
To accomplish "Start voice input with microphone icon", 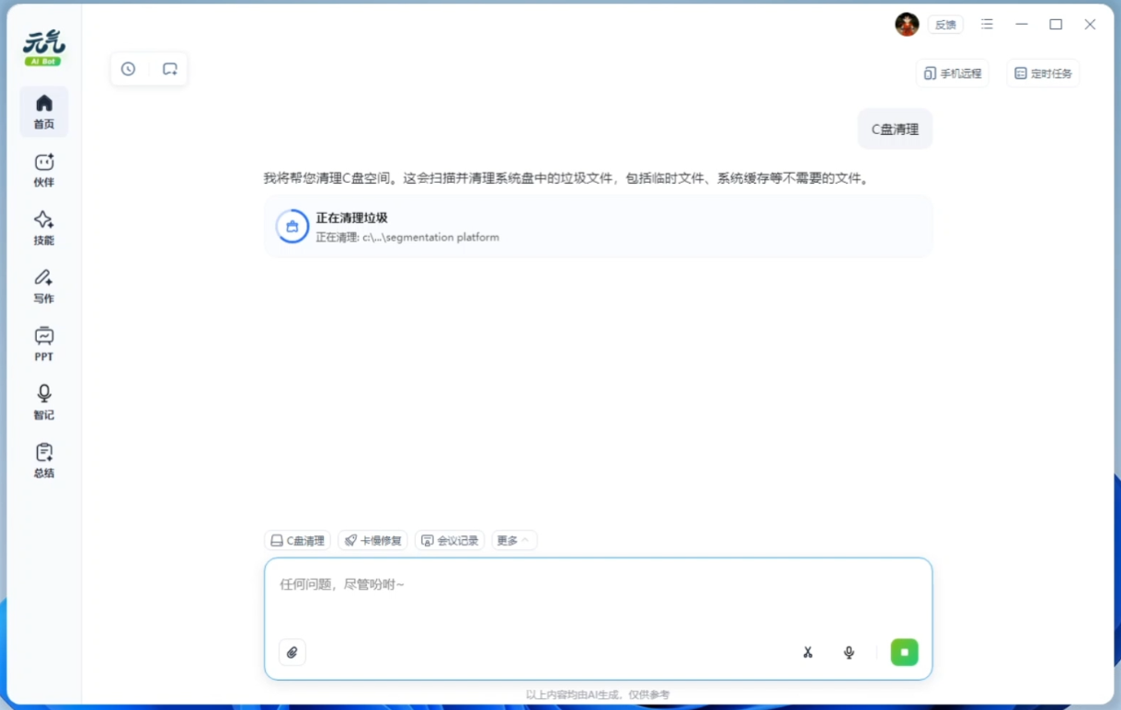I will point(849,652).
